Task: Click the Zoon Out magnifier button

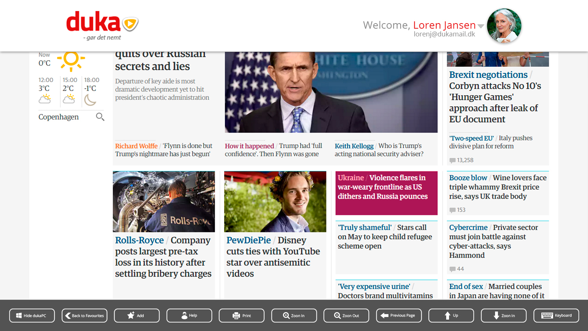Action: click(x=346, y=315)
